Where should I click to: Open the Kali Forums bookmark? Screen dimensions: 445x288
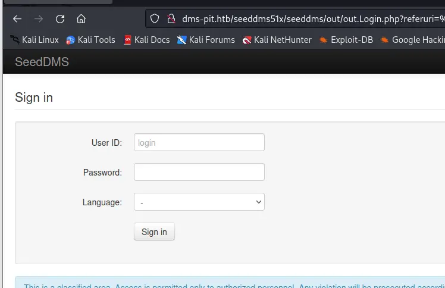click(206, 40)
